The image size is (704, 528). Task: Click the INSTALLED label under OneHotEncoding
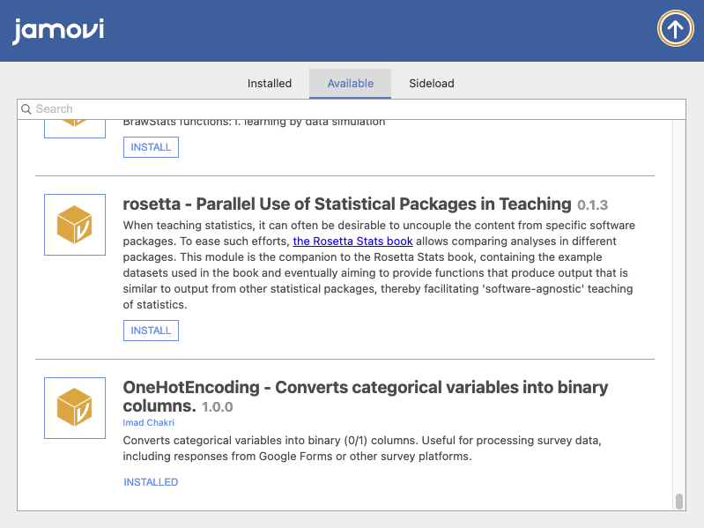pyautogui.click(x=151, y=482)
